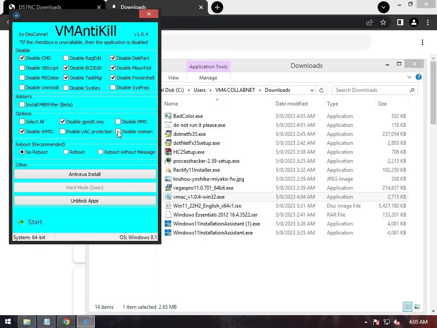
Task: Click muted volume icon in system tray
Action: [x=397, y=322]
